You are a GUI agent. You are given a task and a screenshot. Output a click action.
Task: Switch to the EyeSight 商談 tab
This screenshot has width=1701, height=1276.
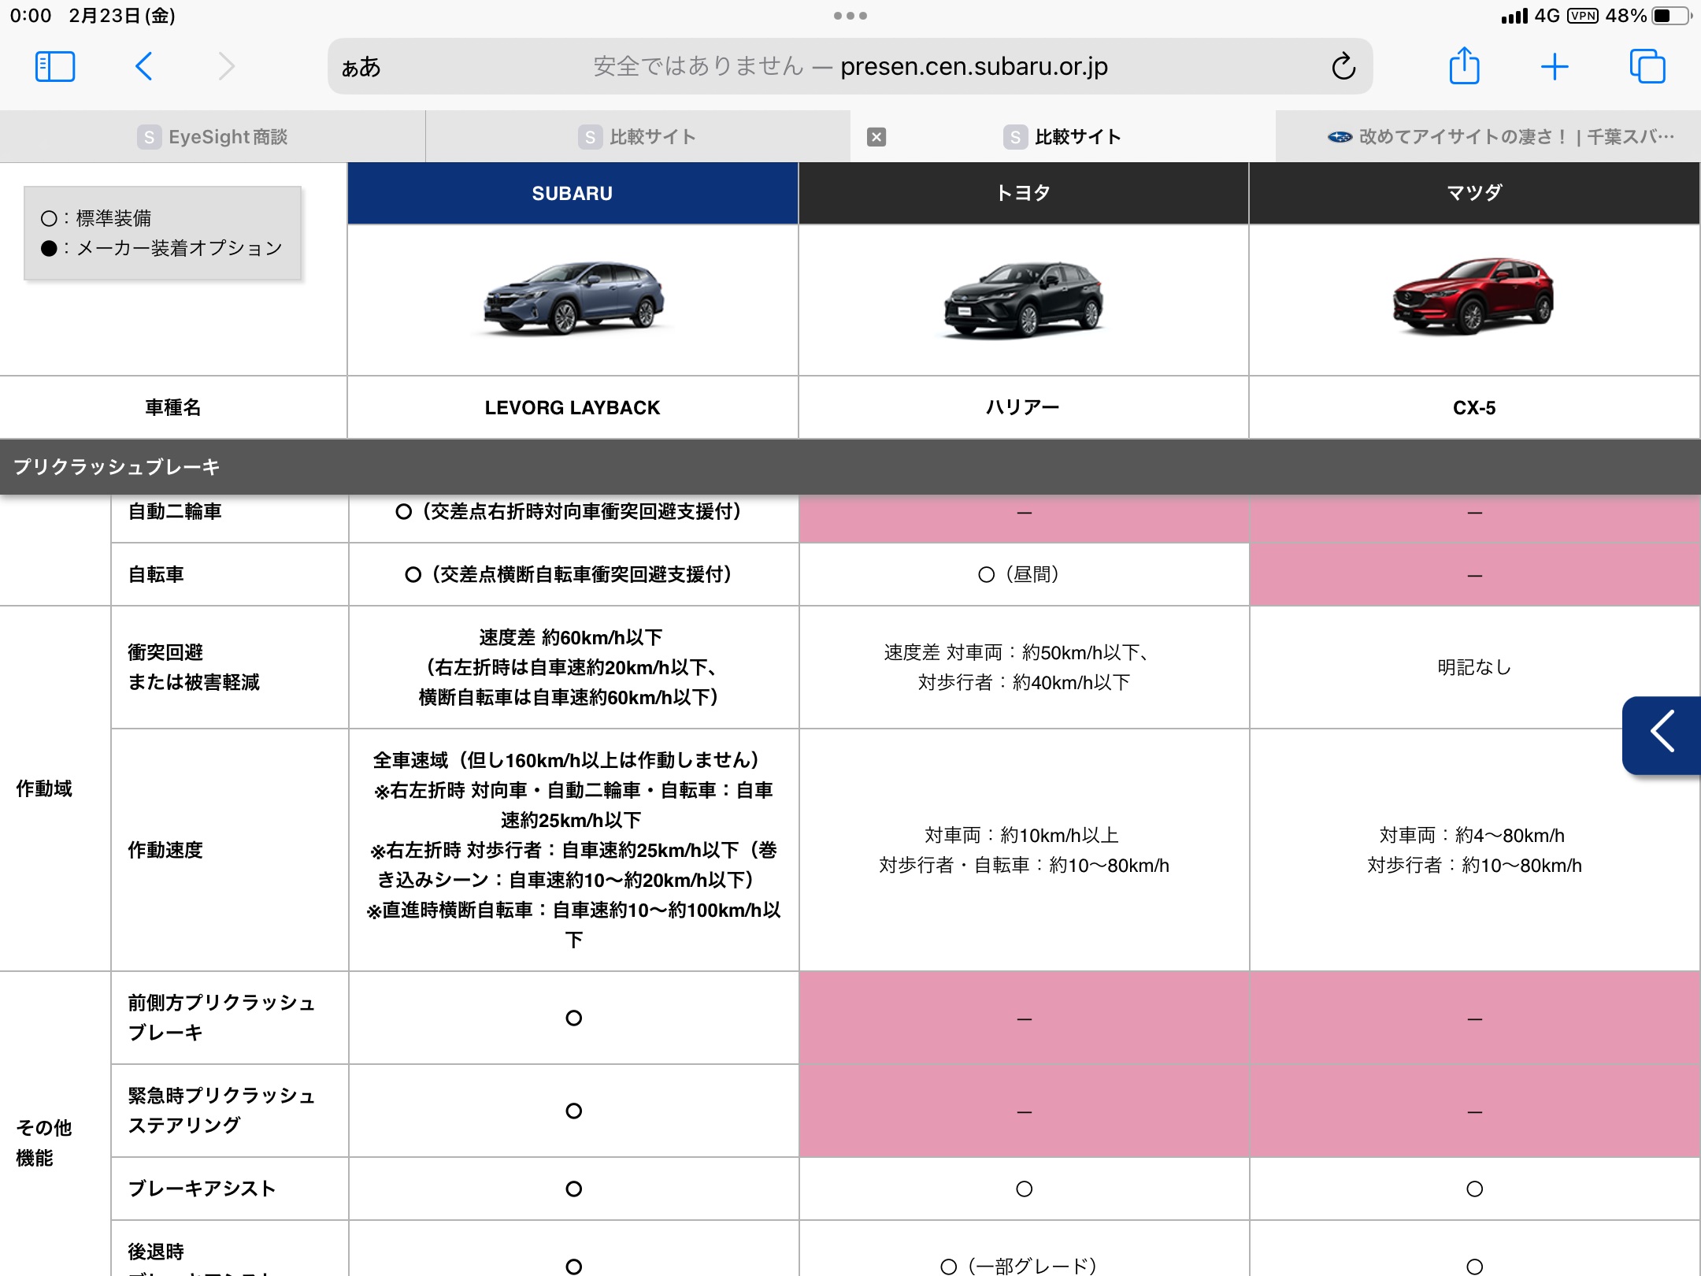[x=213, y=137]
